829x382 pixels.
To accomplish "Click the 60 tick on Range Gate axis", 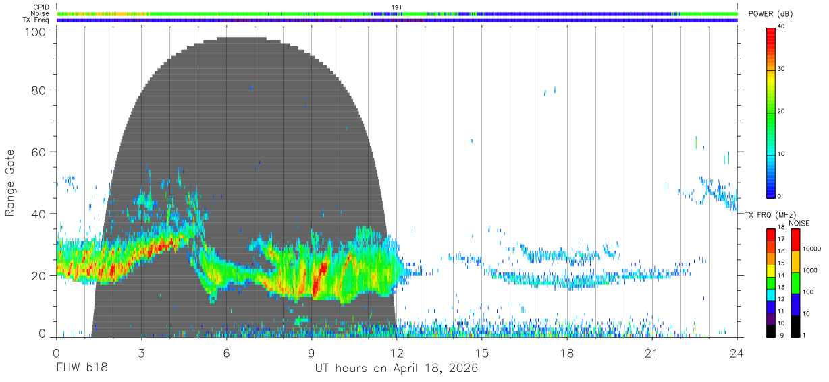I will tap(38, 152).
